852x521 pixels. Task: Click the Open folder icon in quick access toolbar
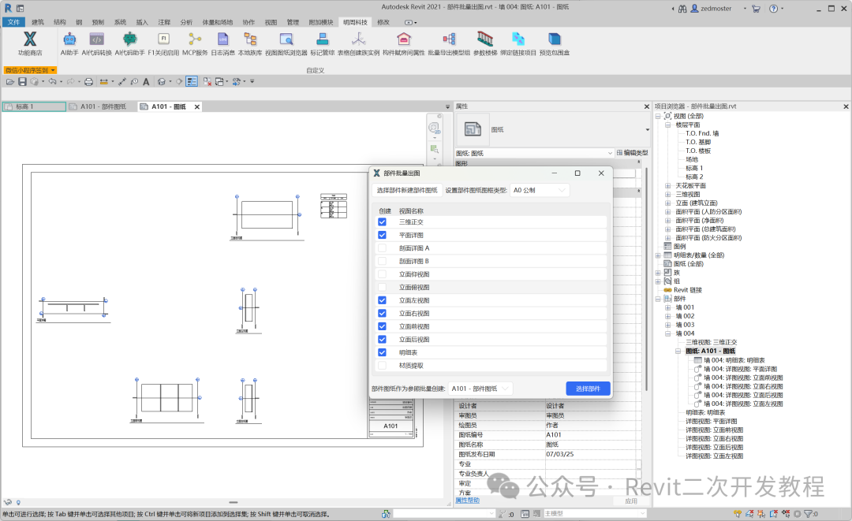(x=9, y=81)
